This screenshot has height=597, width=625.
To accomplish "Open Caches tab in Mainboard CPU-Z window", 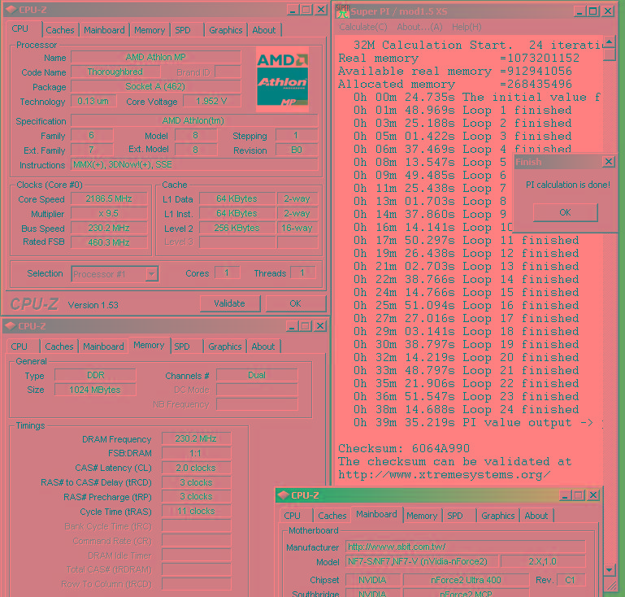I will [332, 516].
